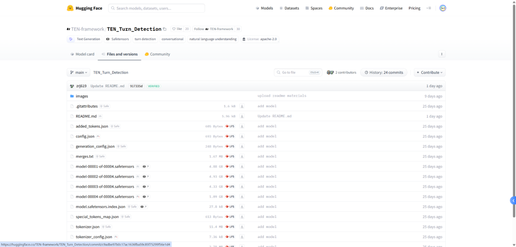Image resolution: width=516 pixels, height=247 pixels.
Task: Open the TEN-framework organization link
Action: coord(87,29)
